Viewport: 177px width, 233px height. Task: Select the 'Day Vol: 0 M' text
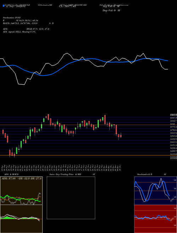111,11
